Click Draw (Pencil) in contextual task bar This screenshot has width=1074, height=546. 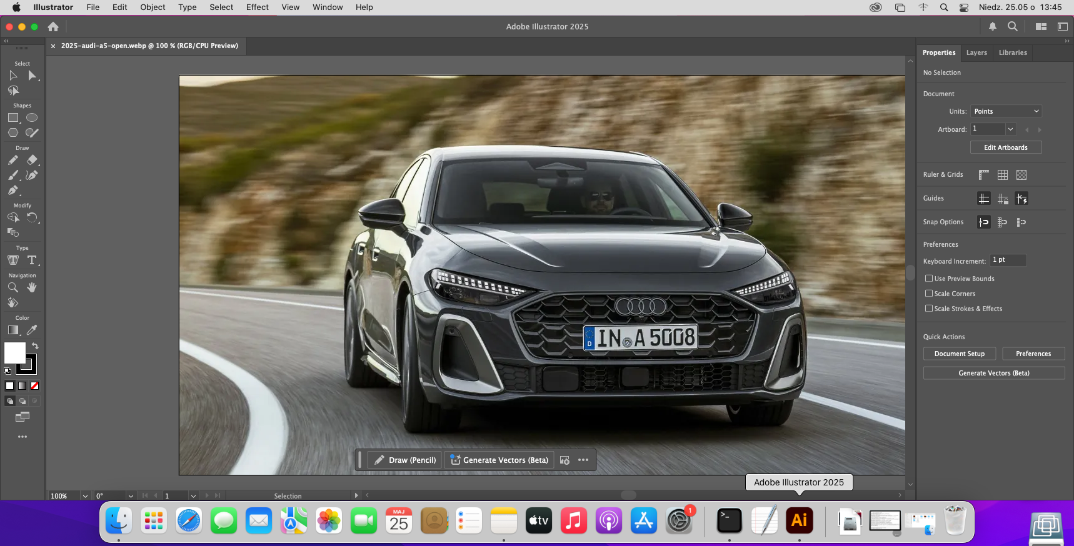405,460
